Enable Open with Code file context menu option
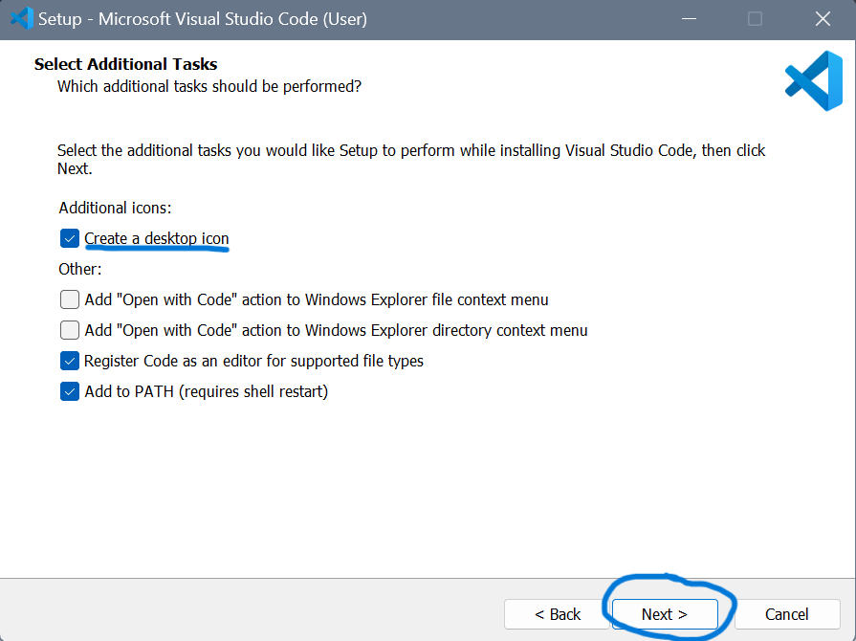Screen dimensions: 856x641 [x=69, y=299]
